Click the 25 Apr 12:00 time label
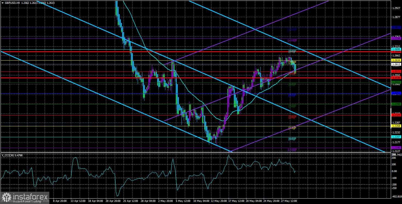 [x=130, y=201]
